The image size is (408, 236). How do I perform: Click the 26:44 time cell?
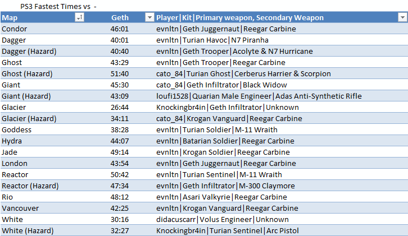(x=120, y=107)
